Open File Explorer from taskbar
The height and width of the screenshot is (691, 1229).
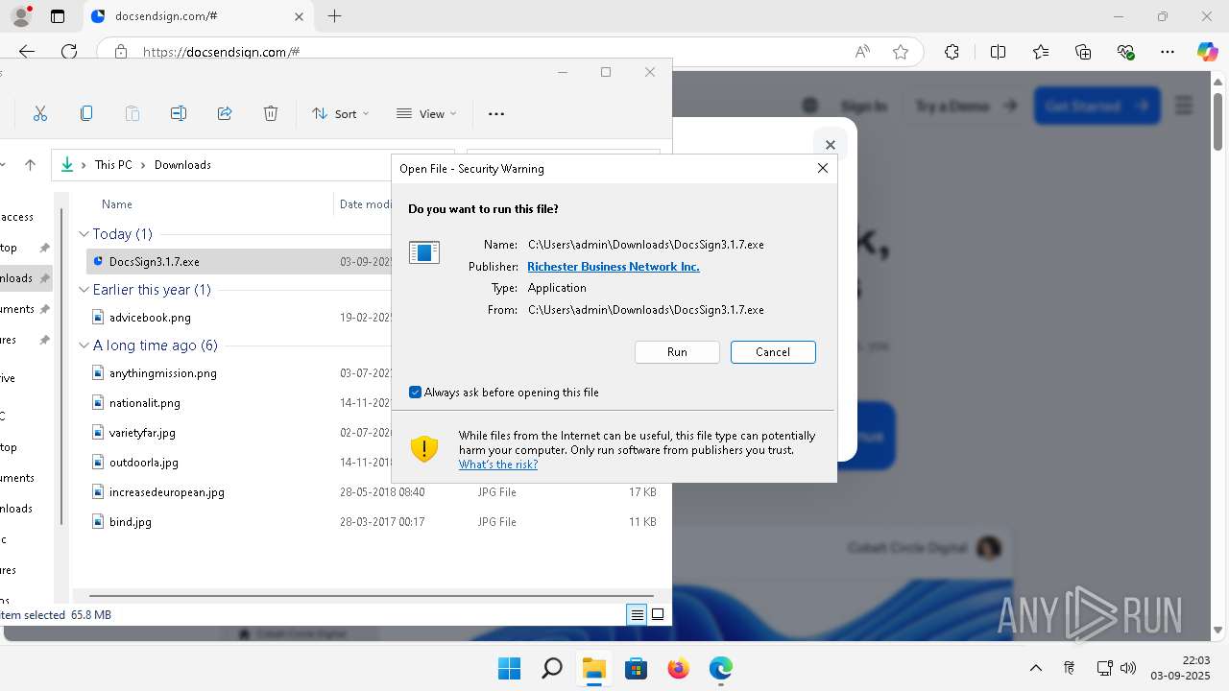[593, 668]
